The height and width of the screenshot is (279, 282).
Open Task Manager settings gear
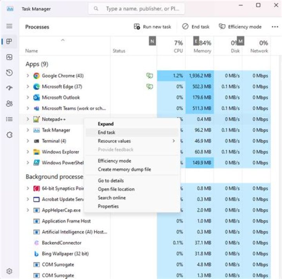coord(9,271)
